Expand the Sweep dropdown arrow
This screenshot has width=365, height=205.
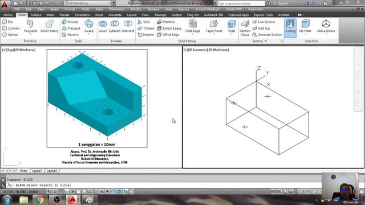tap(89, 34)
